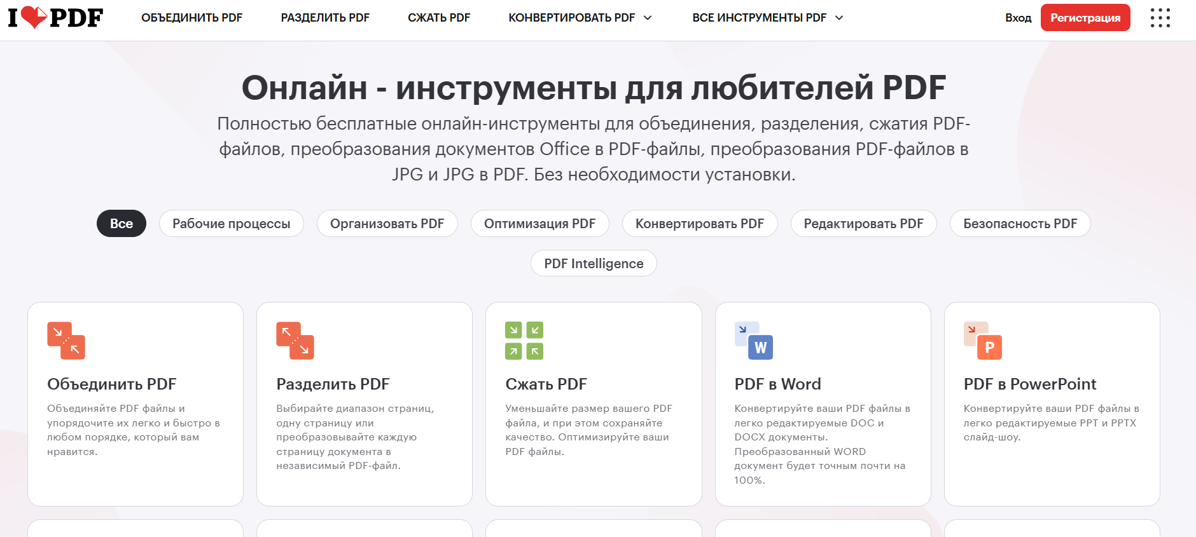Expand the ВСЕ ИНСТРУМЕНТЫ PDF dropdown arrow
This screenshot has height=537, width=1196.
(839, 18)
